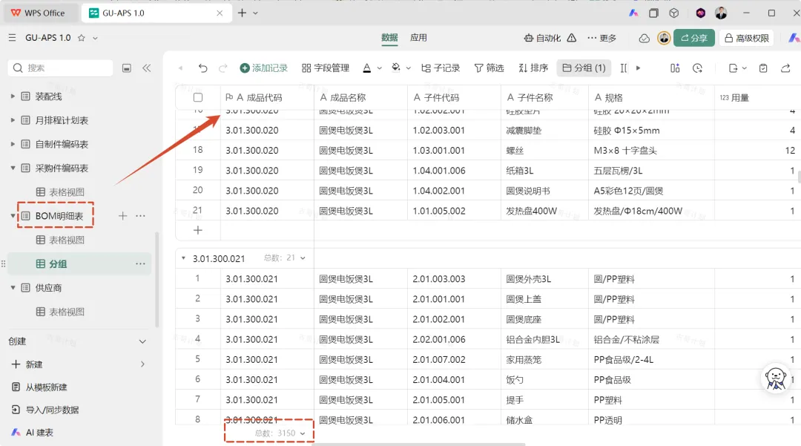Image resolution: width=801 pixels, height=446 pixels.
Task: Open the grouping 分组 (1) settings
Action: pos(584,68)
